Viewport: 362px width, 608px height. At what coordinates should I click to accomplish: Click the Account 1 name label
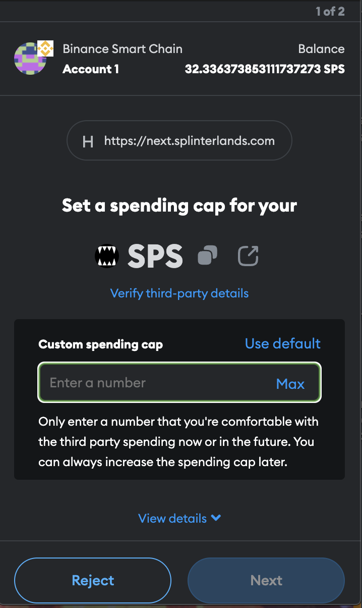pos(91,69)
